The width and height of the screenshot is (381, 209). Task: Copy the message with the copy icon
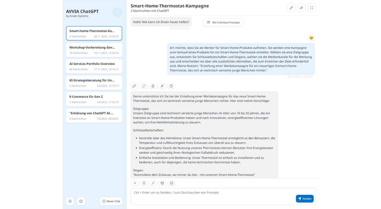click(171, 86)
